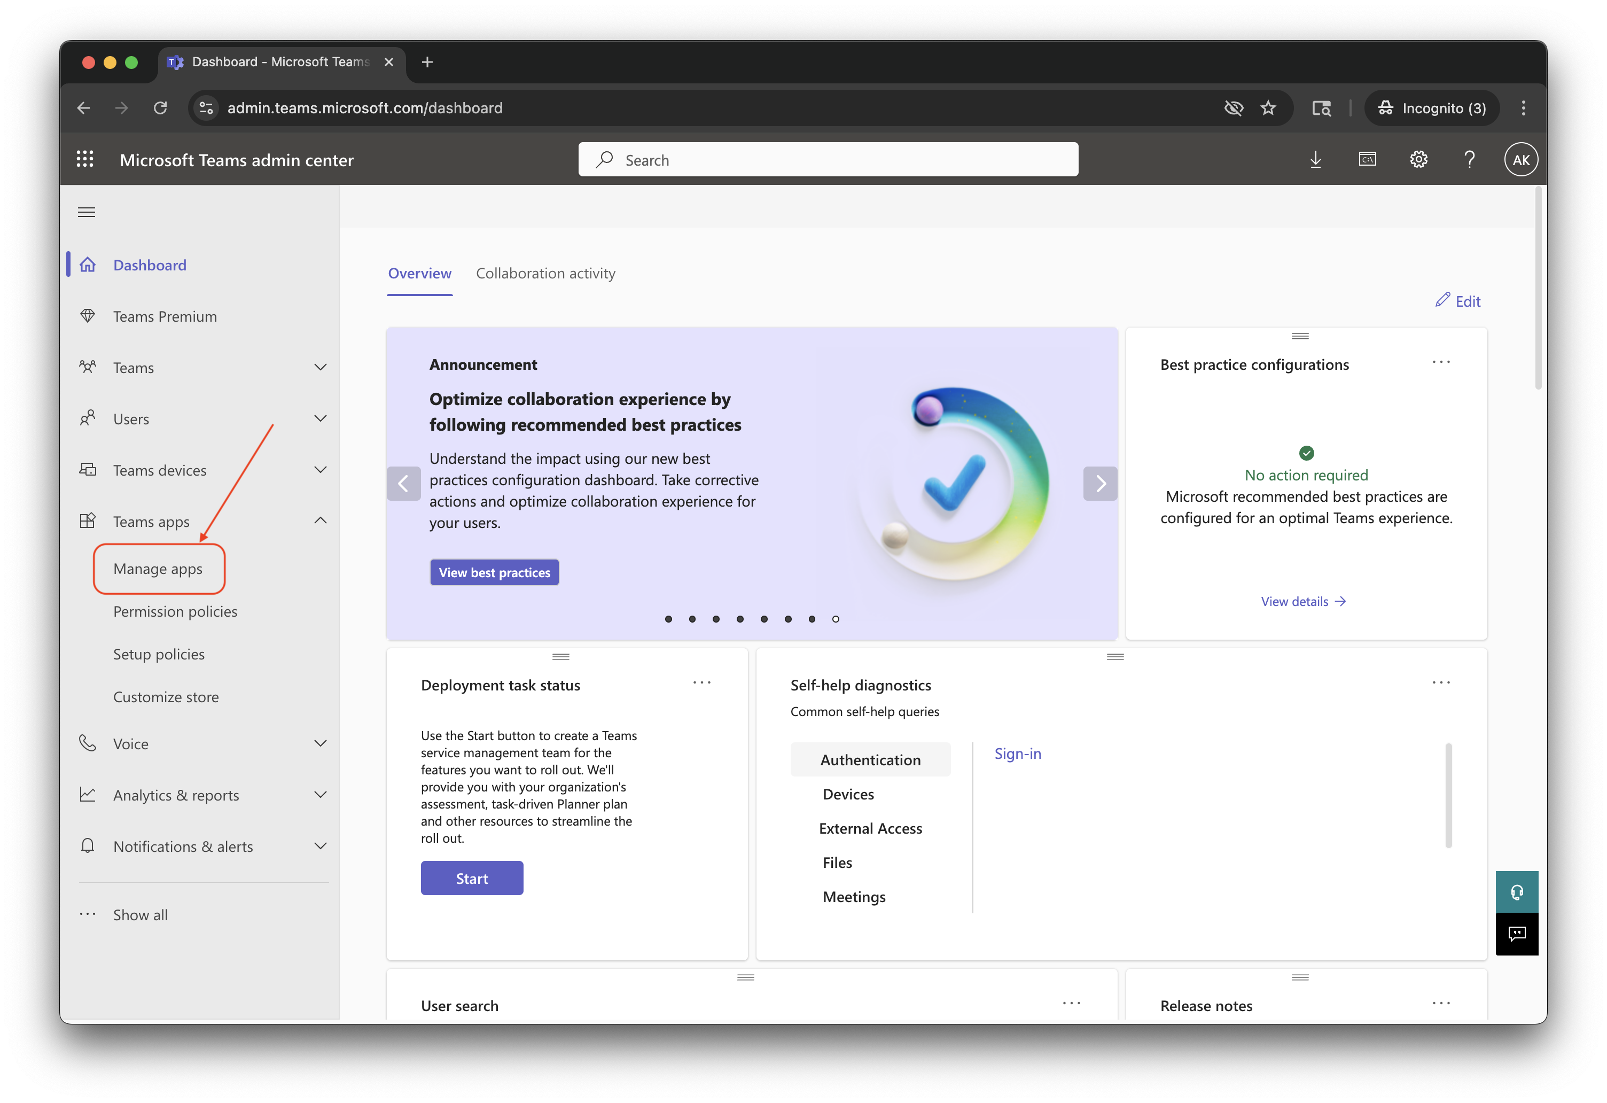Collapse the Teams apps section chevron
This screenshot has height=1103, width=1607.
pyautogui.click(x=320, y=521)
